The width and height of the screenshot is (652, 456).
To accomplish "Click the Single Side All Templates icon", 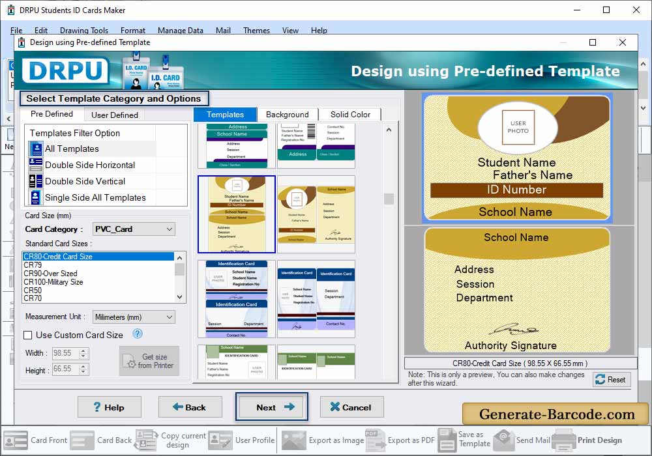I will [x=36, y=197].
